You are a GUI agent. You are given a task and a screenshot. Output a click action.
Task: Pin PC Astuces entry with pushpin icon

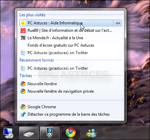(117, 23)
